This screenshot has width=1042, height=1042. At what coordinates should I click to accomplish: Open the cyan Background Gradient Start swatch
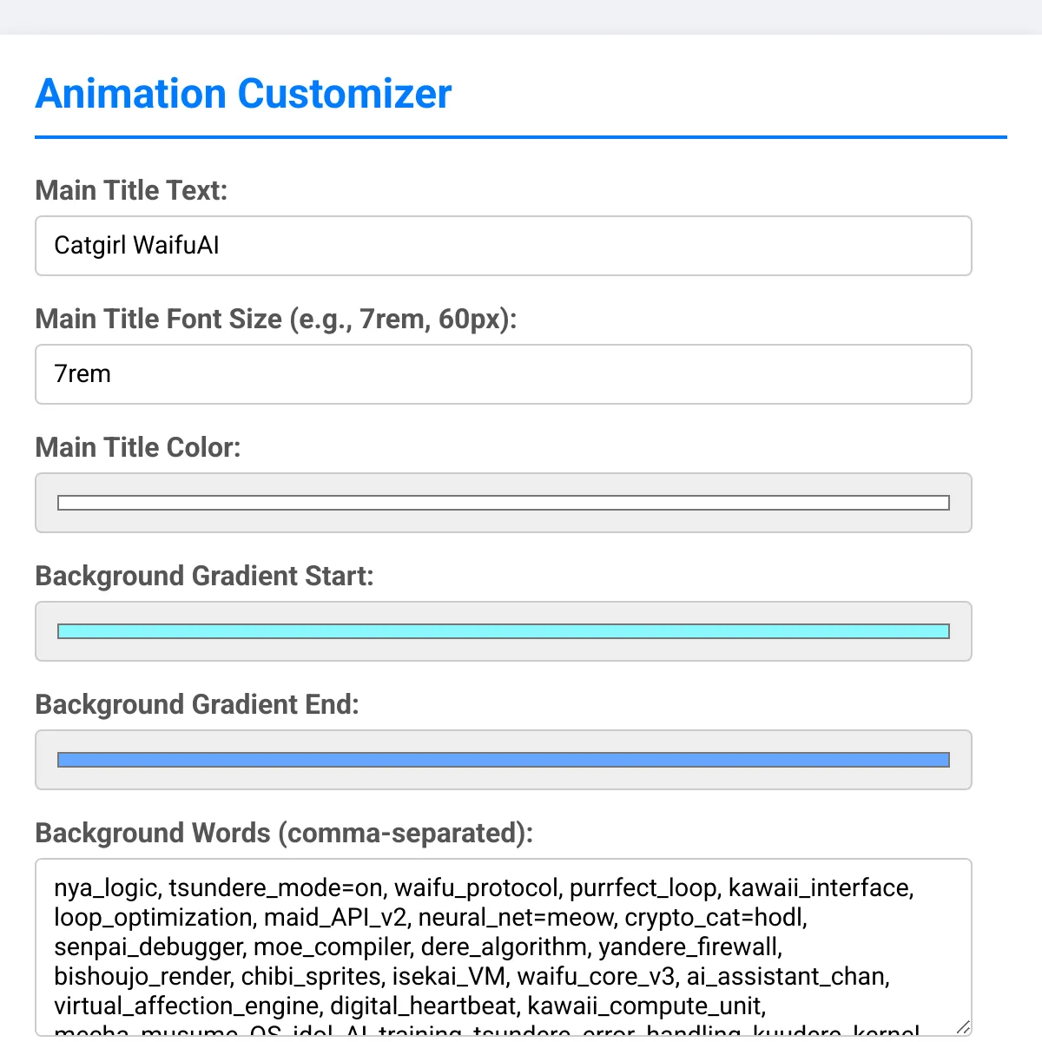(x=503, y=631)
